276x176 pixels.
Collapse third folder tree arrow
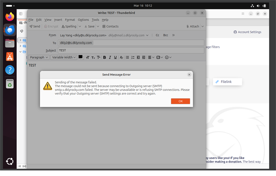point(20,52)
